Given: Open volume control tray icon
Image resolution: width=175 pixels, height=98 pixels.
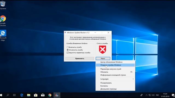Looking at the screenshot, I should coord(153,95).
